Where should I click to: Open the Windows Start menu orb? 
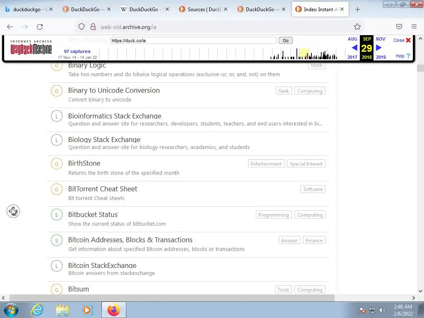pos(11,310)
